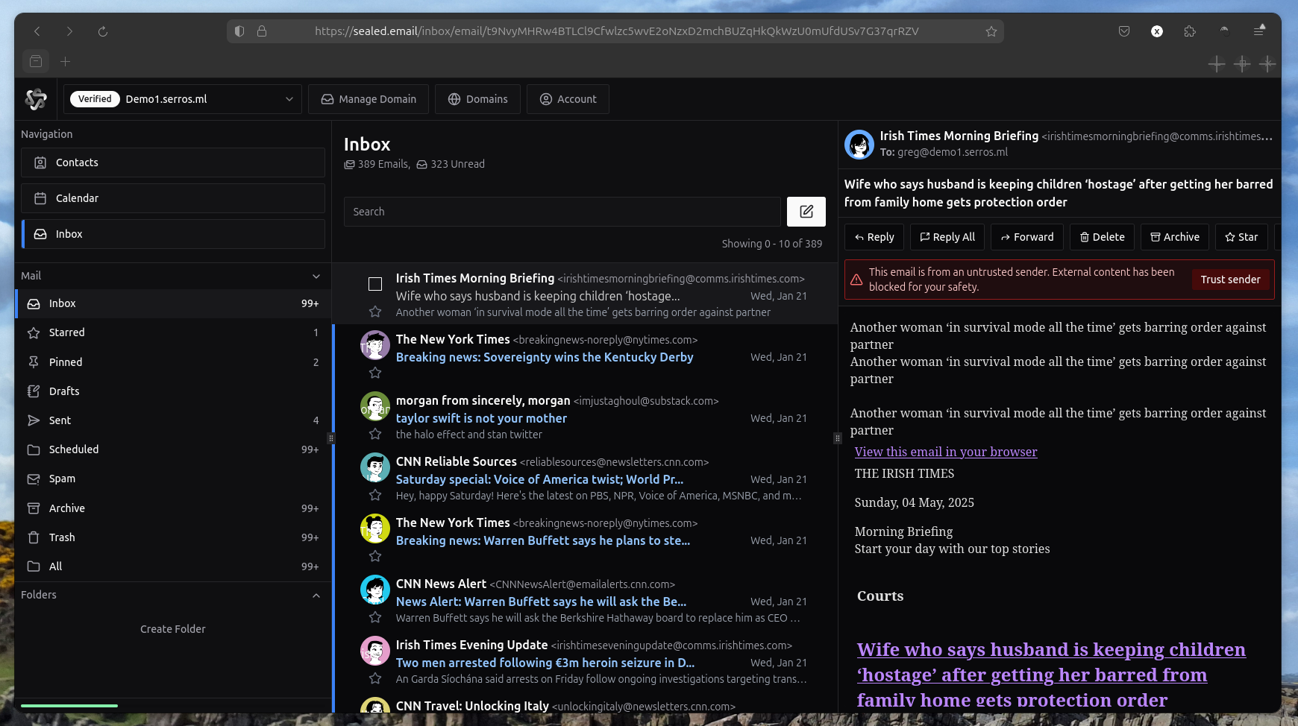Open Calendar in navigation

coord(173,198)
